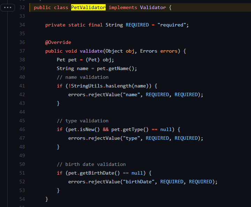Select line number 41

coord(22,86)
